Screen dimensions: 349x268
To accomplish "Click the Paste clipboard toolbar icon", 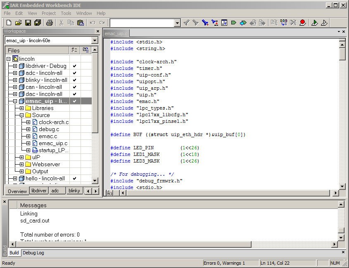I will pyautogui.click(x=81, y=23).
